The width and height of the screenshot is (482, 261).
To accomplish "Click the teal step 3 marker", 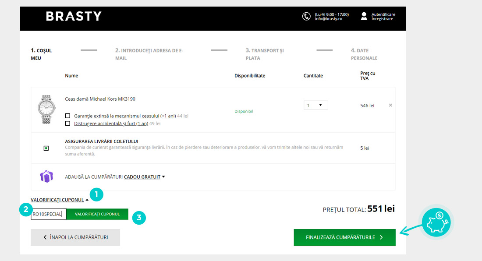I will pyautogui.click(x=139, y=218).
